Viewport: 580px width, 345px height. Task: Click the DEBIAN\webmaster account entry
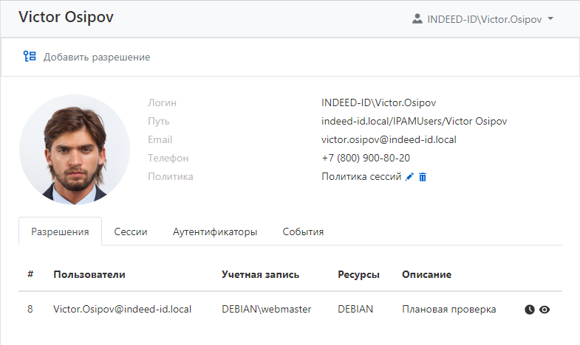(266, 310)
